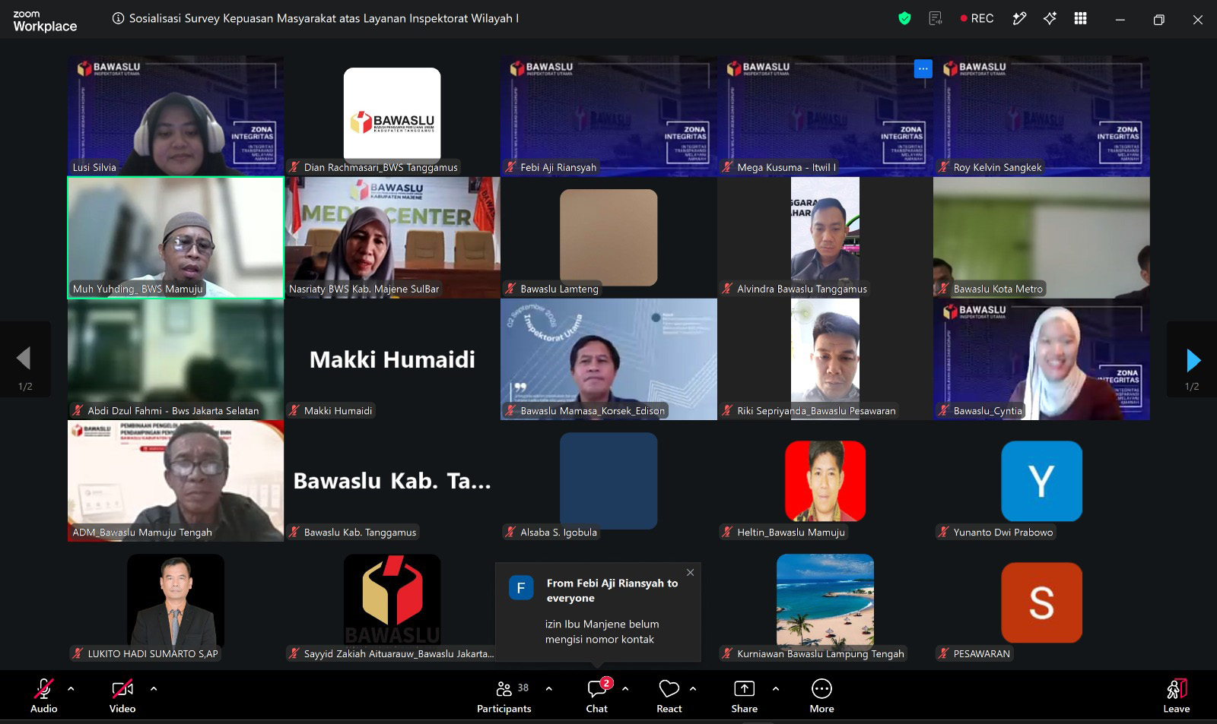The image size is (1217, 724).
Task: Select Lusi Silvia video tile
Action: (x=176, y=116)
